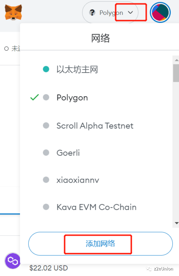
Task: Click the gray network dot beside Goerli
Action: tap(46, 152)
